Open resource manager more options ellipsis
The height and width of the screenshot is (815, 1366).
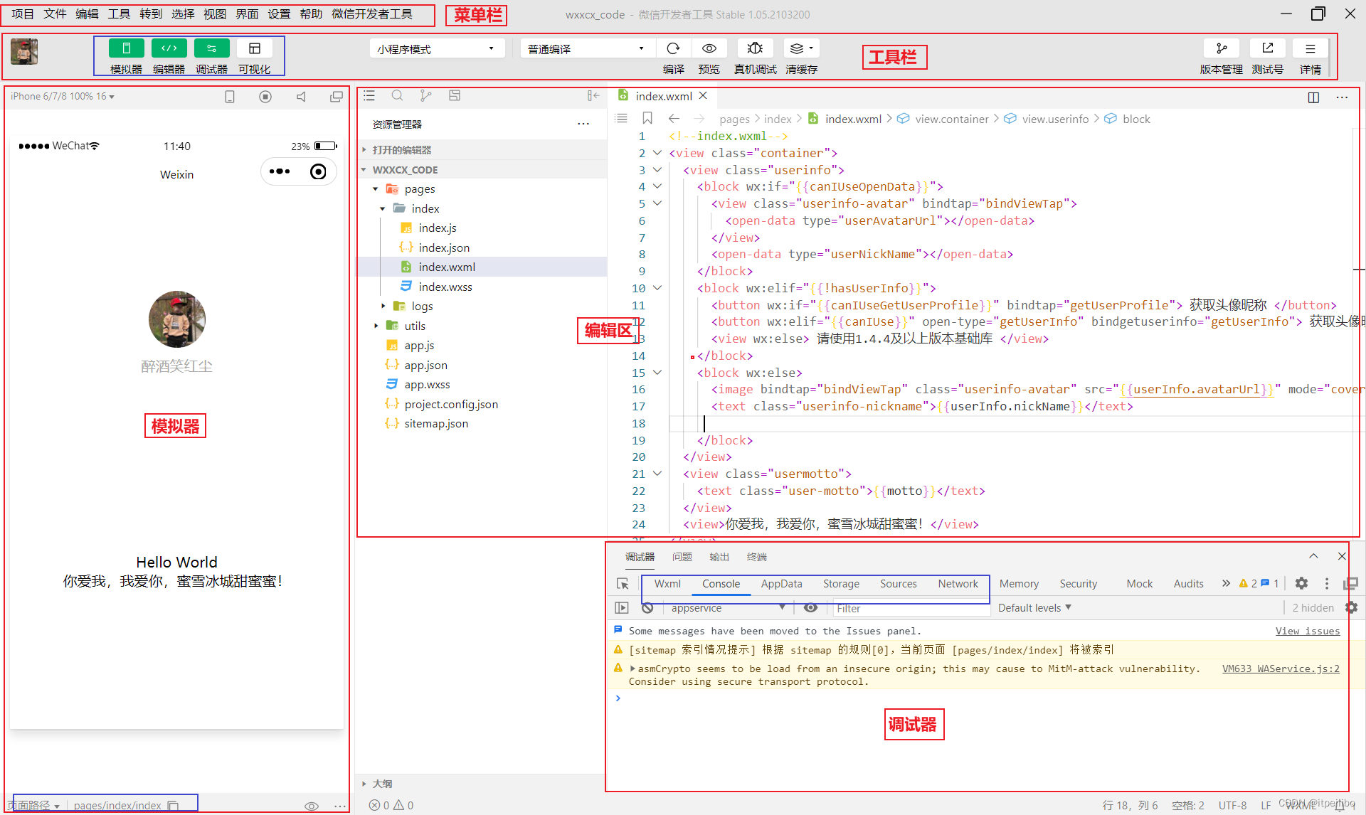coord(583,124)
